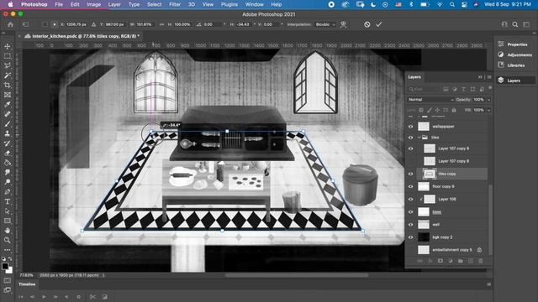Open the Interpolation Bicubic dropdown

325,24
